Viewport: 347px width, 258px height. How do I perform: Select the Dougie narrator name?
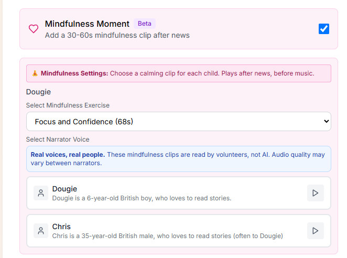pyautogui.click(x=65, y=189)
